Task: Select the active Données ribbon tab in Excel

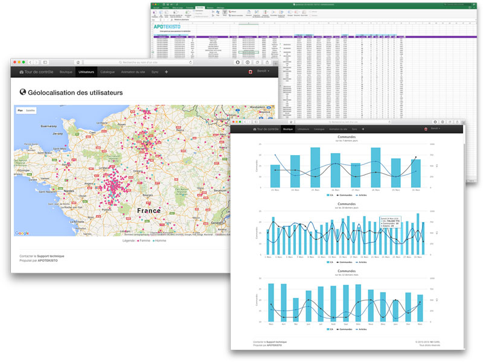Action: coord(200,7)
